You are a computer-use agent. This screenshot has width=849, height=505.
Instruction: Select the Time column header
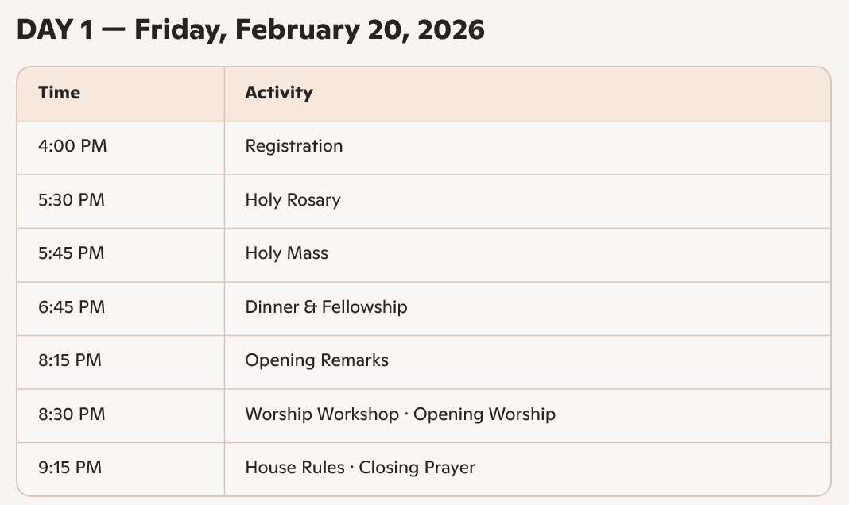point(59,93)
